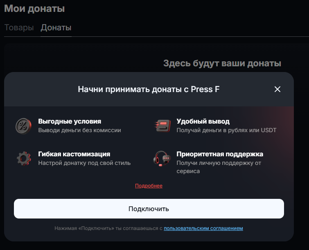Screen dimensions: 309x250
Task: Click 'Получай деньги в рублях или USDT'
Action: [x=226, y=130]
